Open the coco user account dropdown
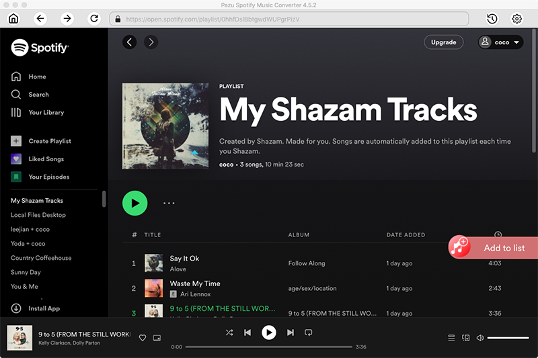The image size is (538, 358). [x=501, y=42]
